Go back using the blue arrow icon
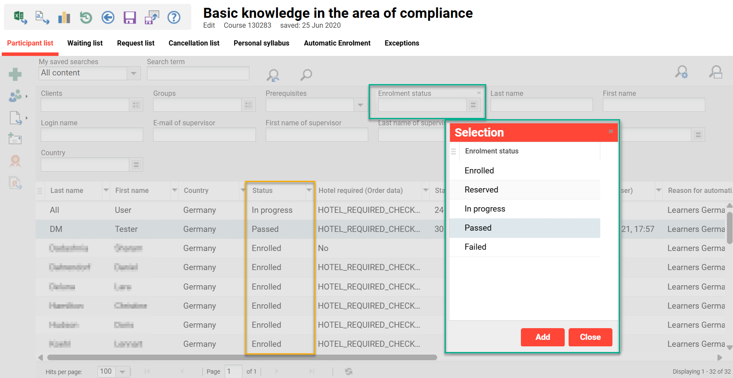 click(108, 17)
